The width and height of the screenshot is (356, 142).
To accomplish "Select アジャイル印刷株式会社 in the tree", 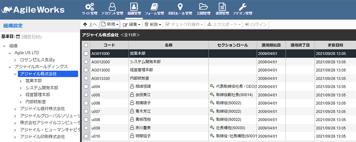I will tap(42, 137).
